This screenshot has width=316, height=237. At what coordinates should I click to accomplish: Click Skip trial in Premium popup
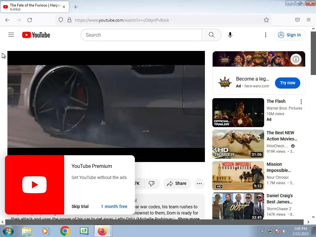point(80,206)
